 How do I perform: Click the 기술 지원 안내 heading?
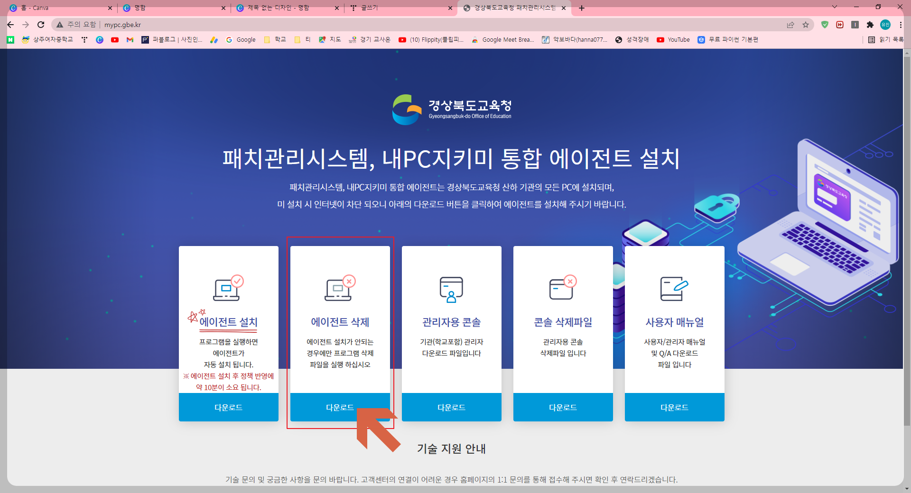point(451,448)
